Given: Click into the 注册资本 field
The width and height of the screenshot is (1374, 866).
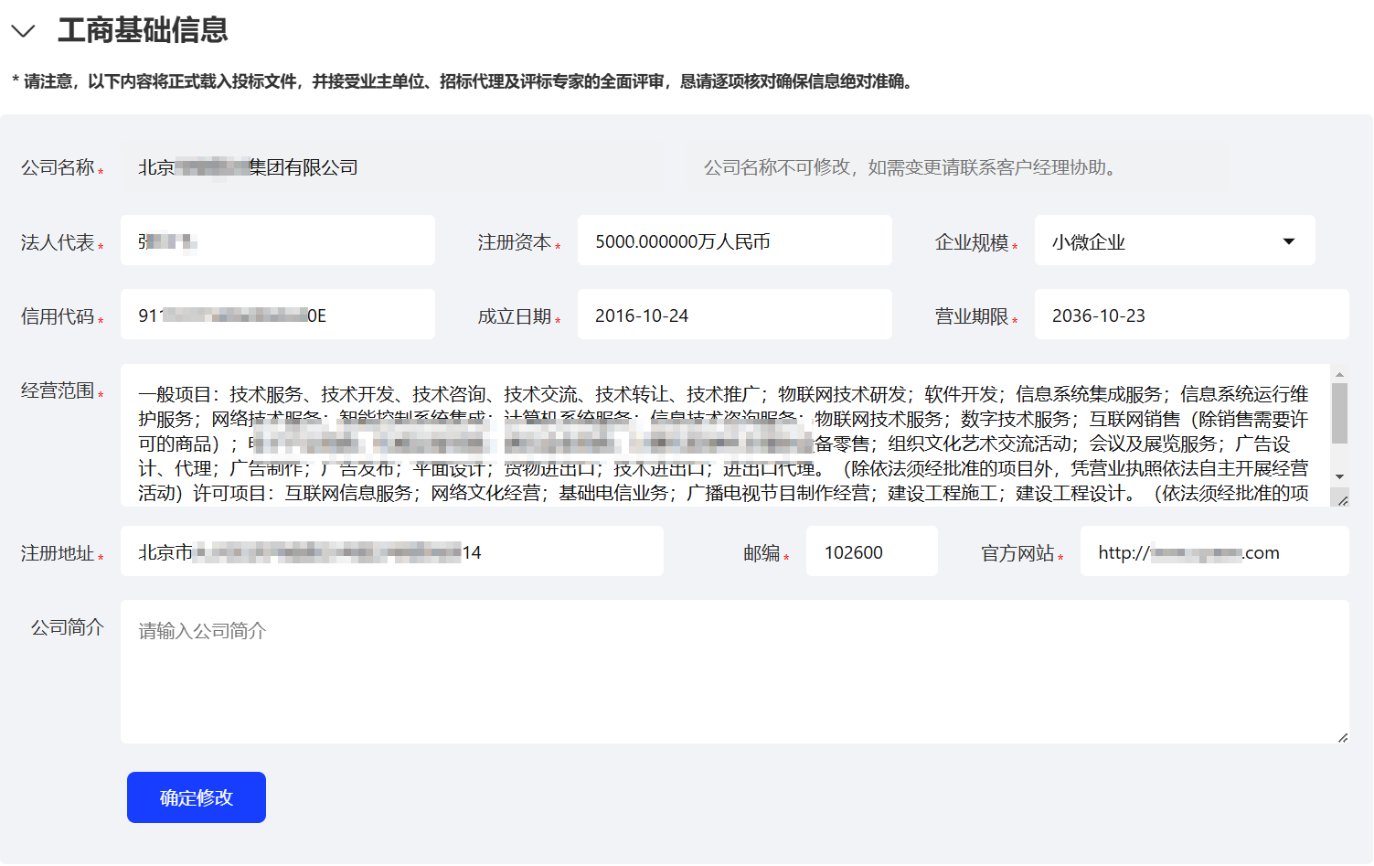Looking at the screenshot, I should pos(734,241).
